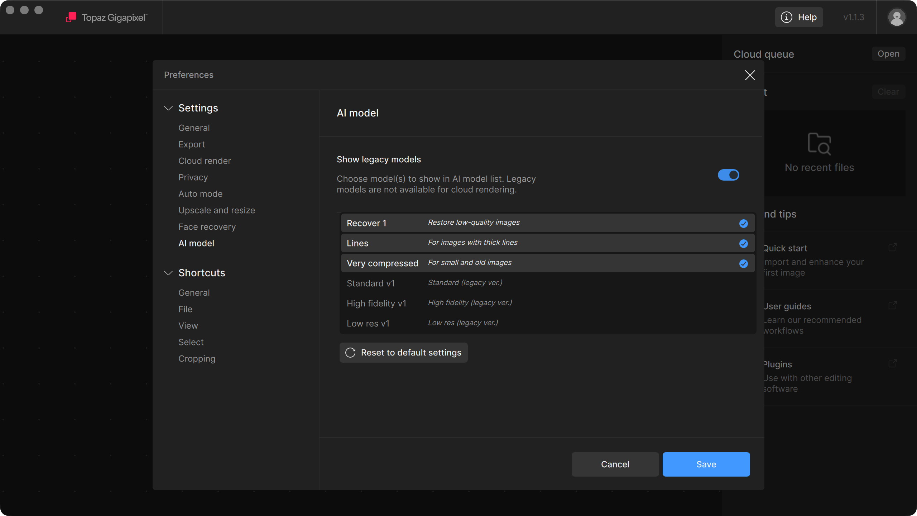Collapse the Shortcuts section chevron
The height and width of the screenshot is (516, 917).
point(168,273)
